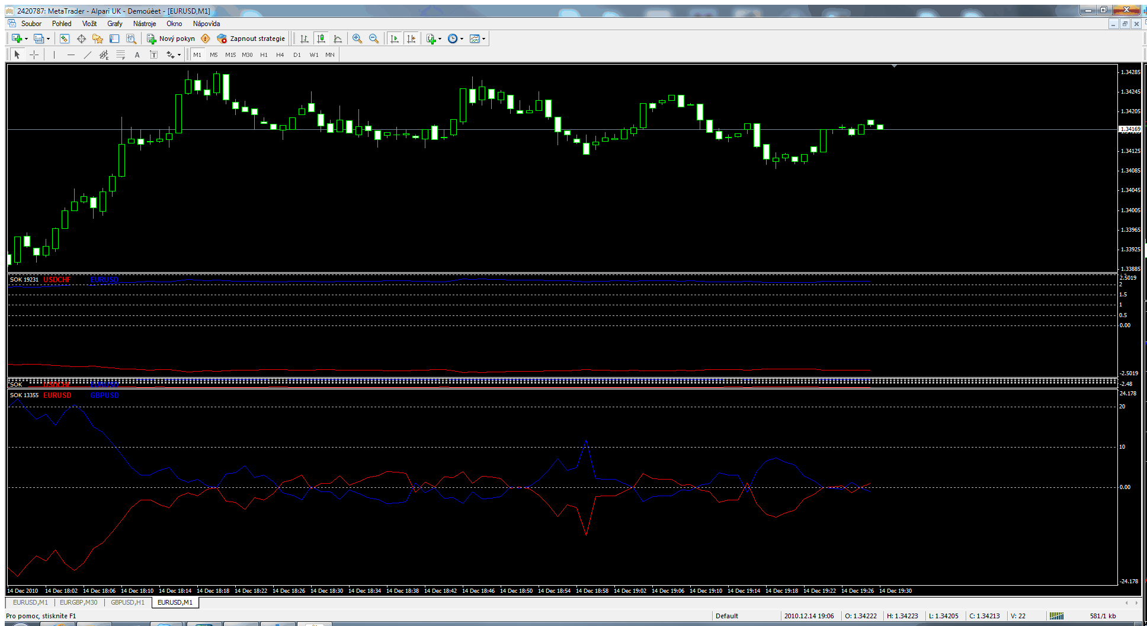Expand the Templates dropdown arrow
The width and height of the screenshot is (1147, 626).
point(484,39)
